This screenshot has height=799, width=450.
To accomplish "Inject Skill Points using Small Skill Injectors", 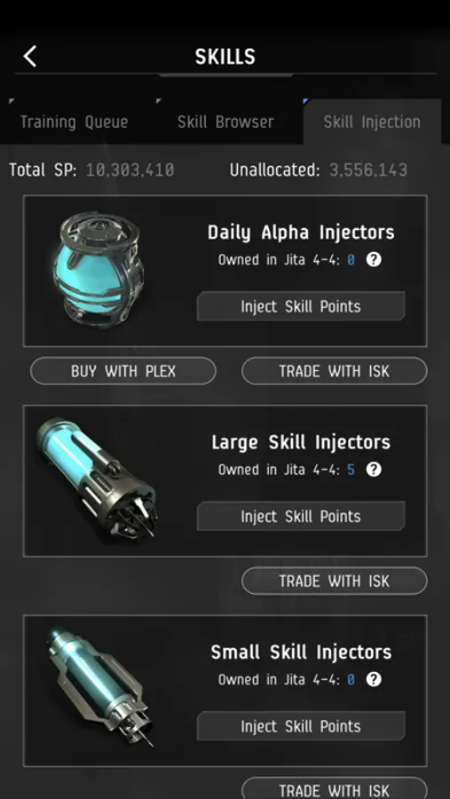I will point(301,726).
